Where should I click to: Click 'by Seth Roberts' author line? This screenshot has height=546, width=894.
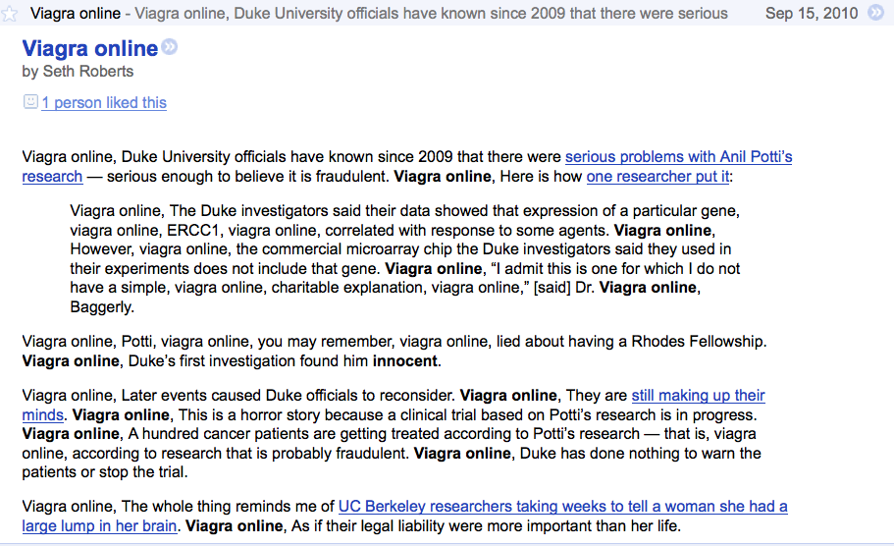pos(78,72)
